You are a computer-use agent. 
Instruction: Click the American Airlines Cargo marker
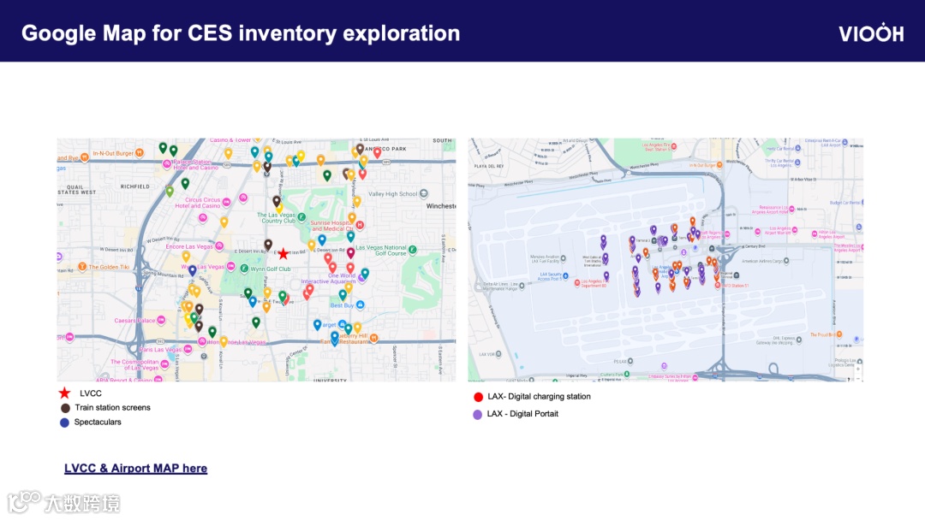pyautogui.click(x=786, y=260)
